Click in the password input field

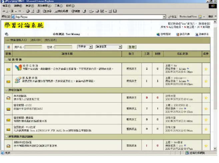[x=63, y=47]
